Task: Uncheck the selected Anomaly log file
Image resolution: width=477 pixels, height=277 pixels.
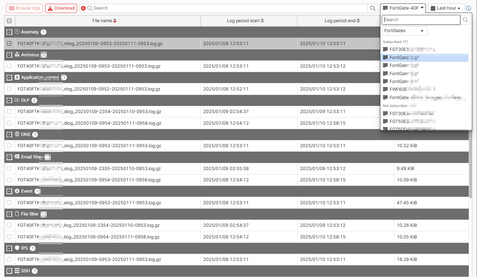Action: point(9,43)
